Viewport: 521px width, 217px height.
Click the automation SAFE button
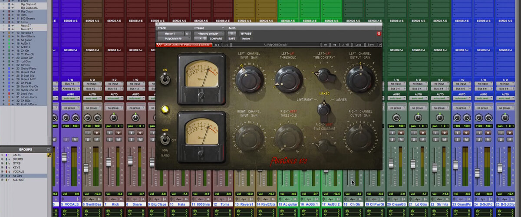tap(232, 39)
